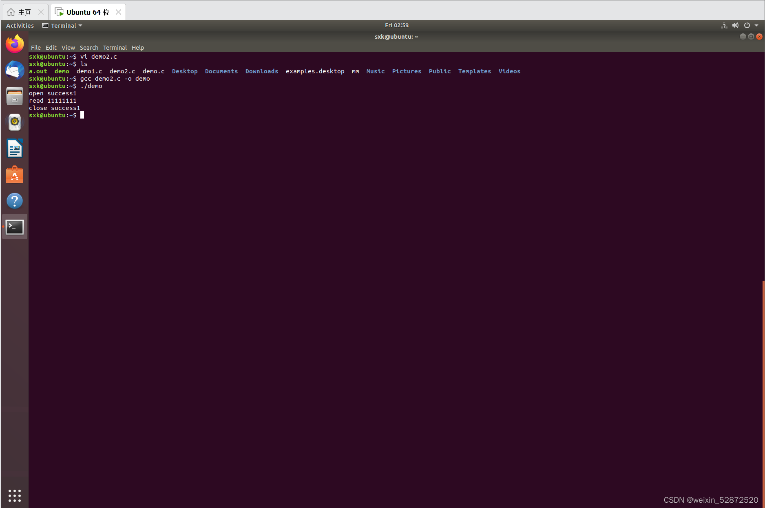Image resolution: width=765 pixels, height=508 pixels.
Task: Click 'mm' entry in ls output
Action: pos(356,71)
